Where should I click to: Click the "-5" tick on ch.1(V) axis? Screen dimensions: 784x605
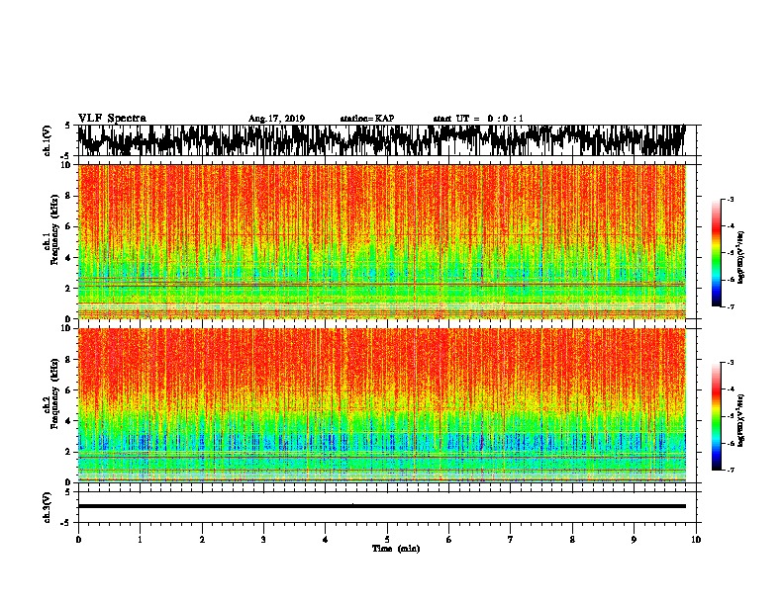coord(66,156)
